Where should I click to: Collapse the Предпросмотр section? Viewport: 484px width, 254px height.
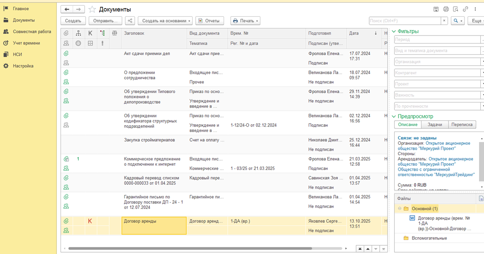coord(394,117)
